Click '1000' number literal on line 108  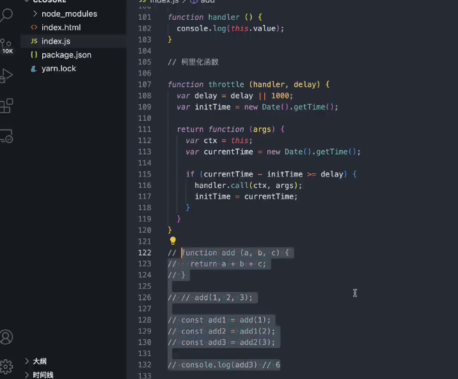tap(280, 96)
